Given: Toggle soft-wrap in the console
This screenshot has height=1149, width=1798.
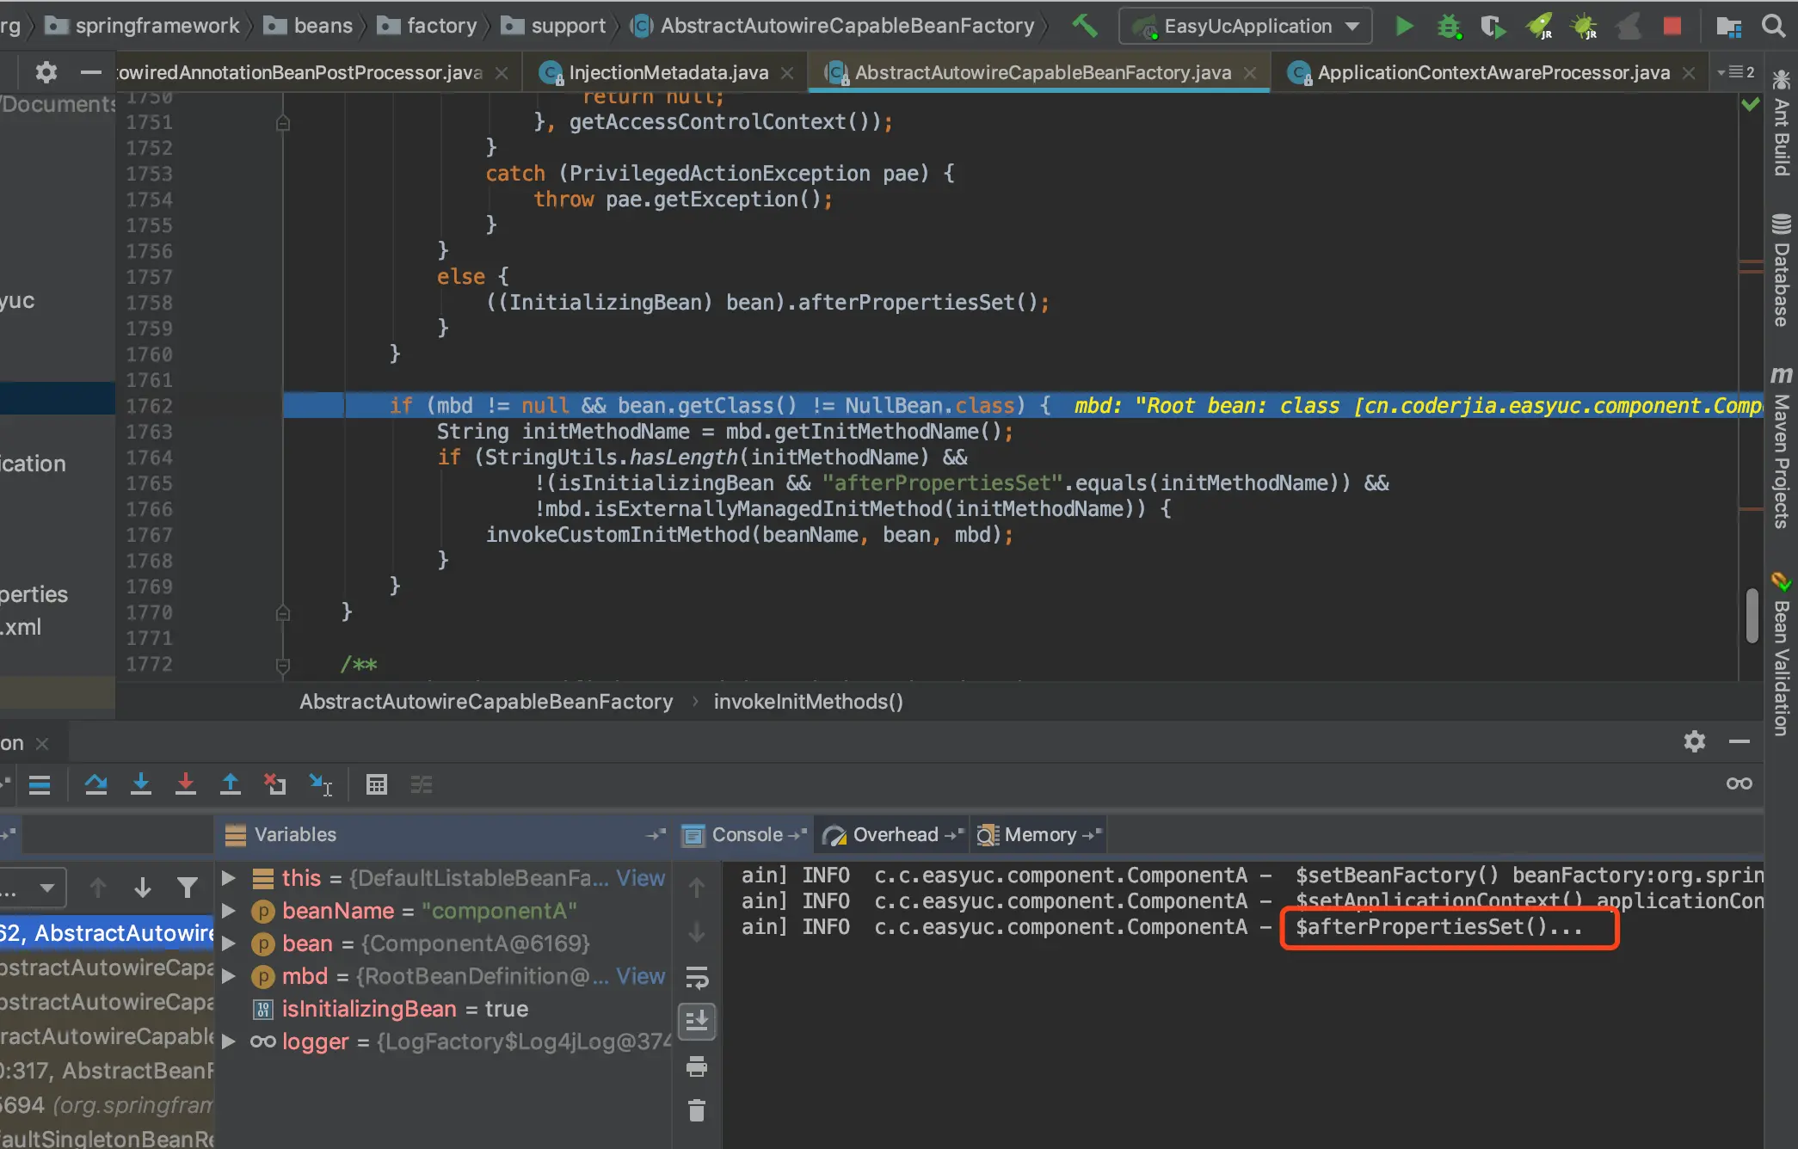Looking at the screenshot, I should [697, 978].
